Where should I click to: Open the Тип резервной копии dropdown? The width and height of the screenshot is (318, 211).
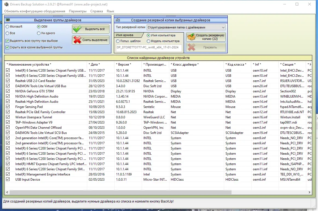[x=186, y=27]
